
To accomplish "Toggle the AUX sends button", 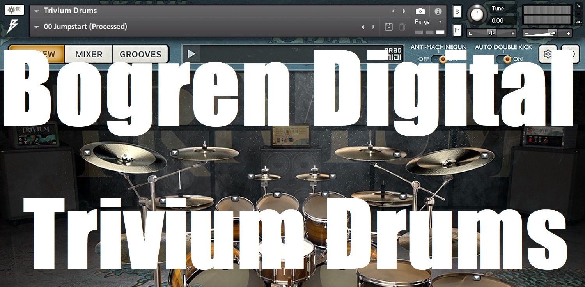I will point(578,22).
